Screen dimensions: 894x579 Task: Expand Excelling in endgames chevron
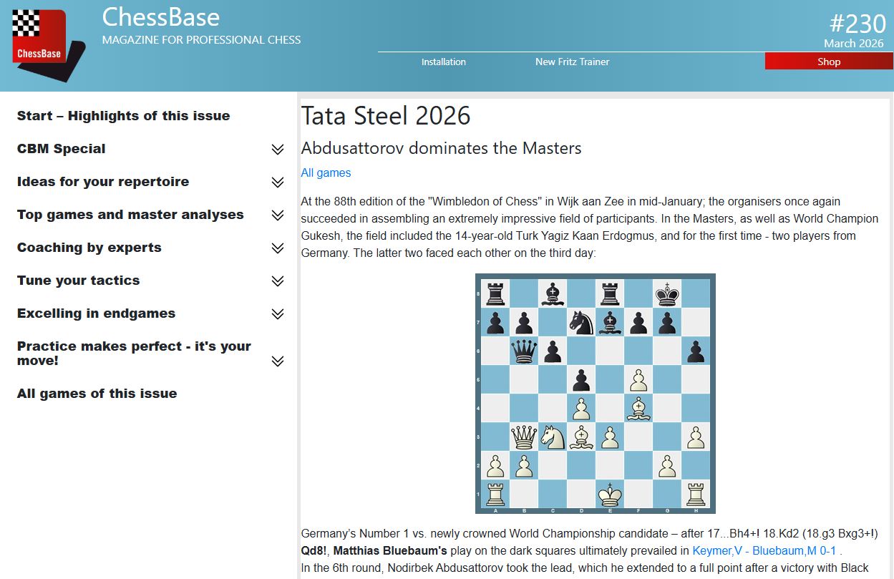[x=278, y=314]
